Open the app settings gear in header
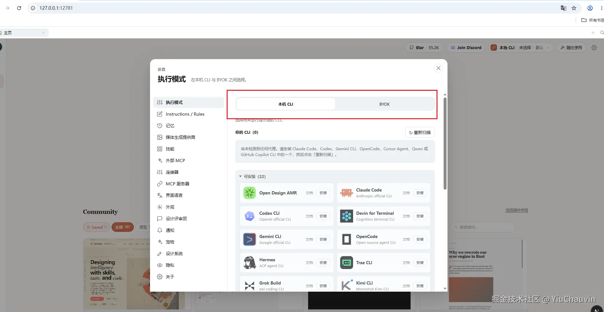The height and width of the screenshot is (312, 604). point(594,47)
